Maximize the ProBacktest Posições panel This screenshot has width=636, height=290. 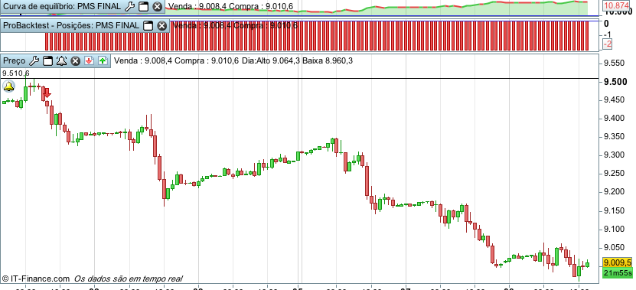pyautogui.click(x=148, y=25)
